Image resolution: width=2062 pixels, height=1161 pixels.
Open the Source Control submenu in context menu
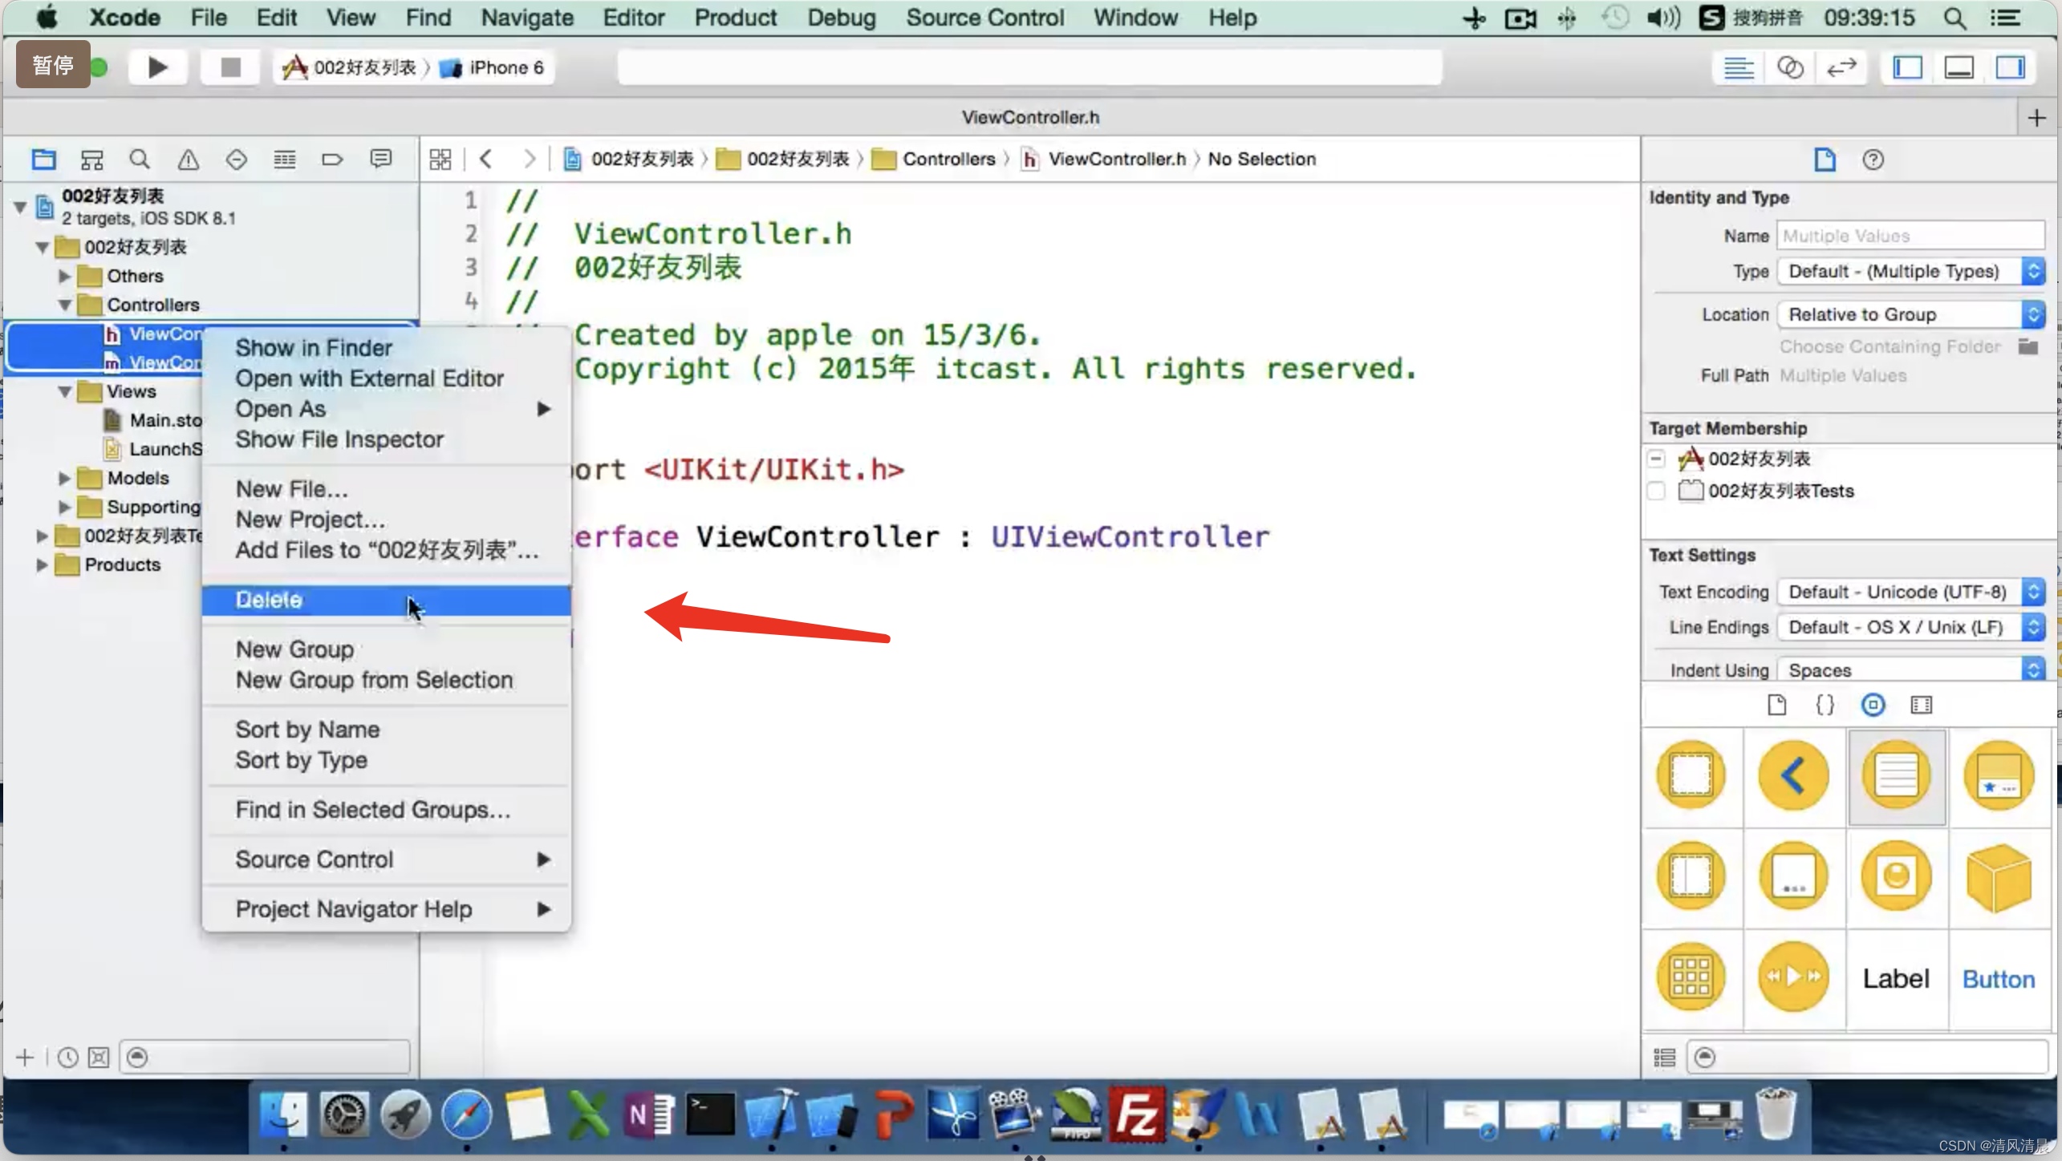point(386,860)
